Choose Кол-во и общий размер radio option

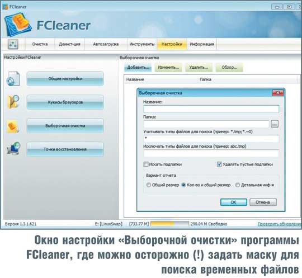tap(183, 185)
